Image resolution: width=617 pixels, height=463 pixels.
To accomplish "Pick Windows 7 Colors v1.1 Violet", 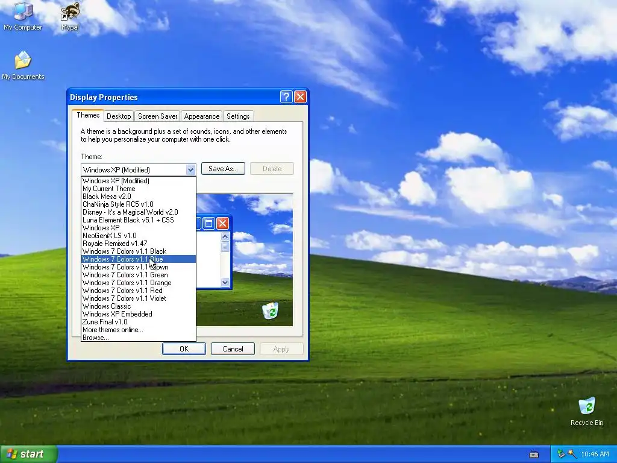I will [x=138, y=298].
